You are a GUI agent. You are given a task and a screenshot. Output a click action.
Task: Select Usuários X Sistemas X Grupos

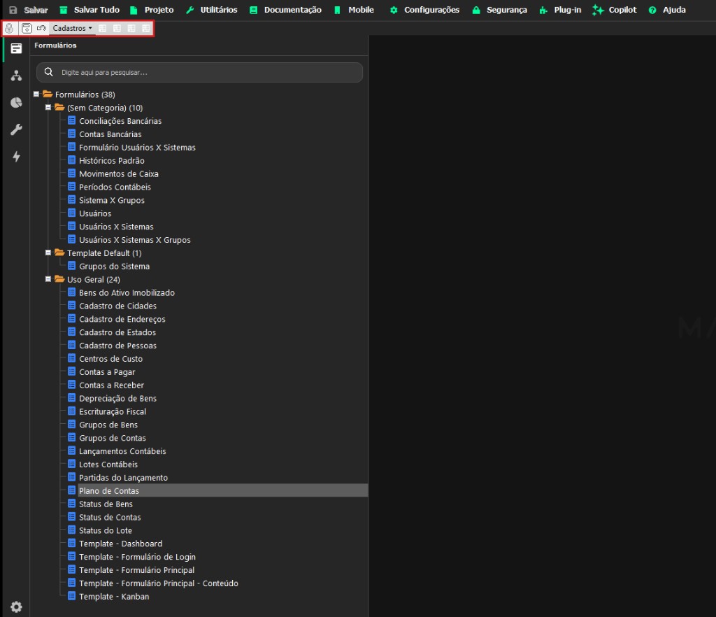click(x=135, y=240)
